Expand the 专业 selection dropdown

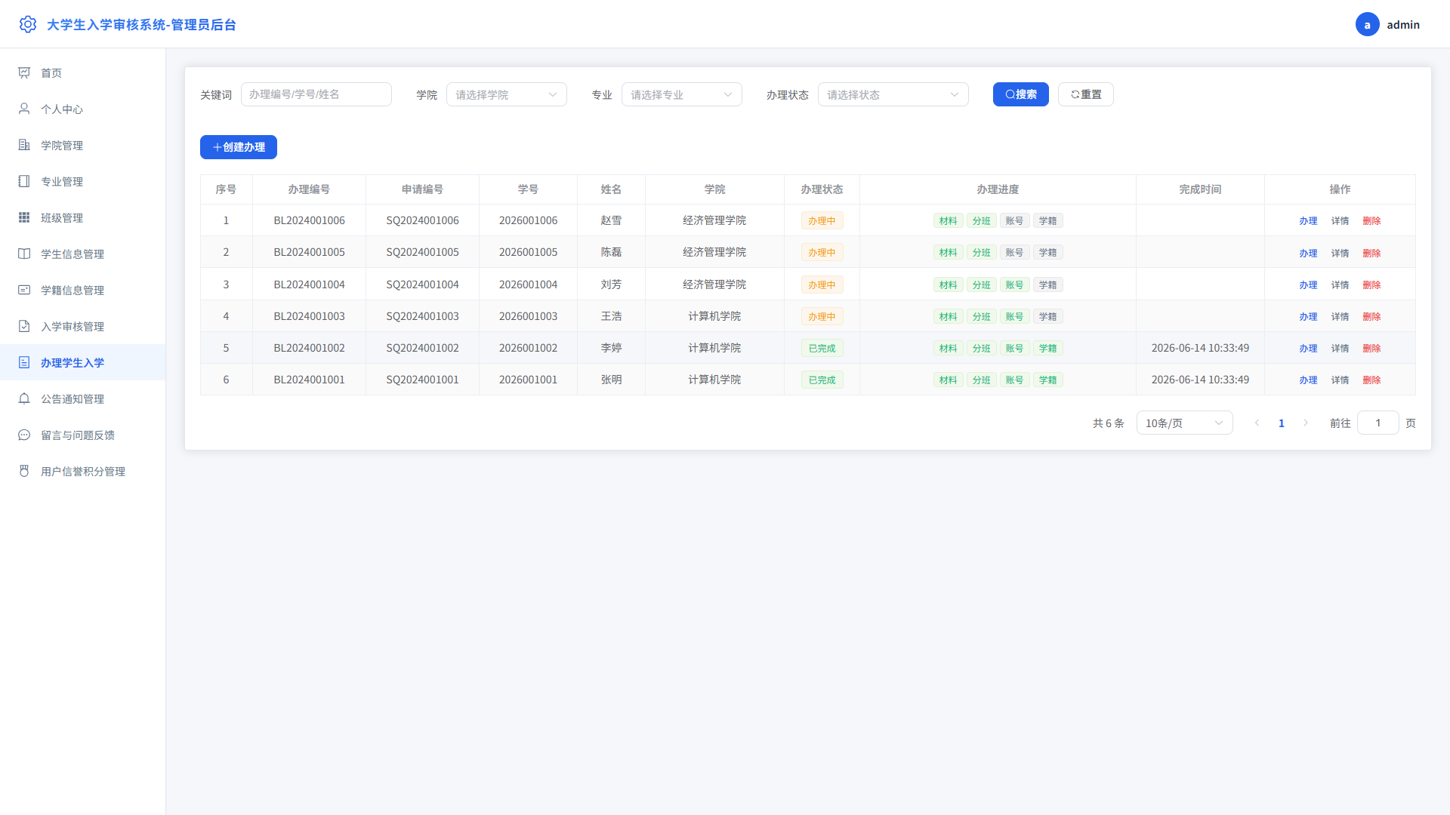tap(682, 94)
